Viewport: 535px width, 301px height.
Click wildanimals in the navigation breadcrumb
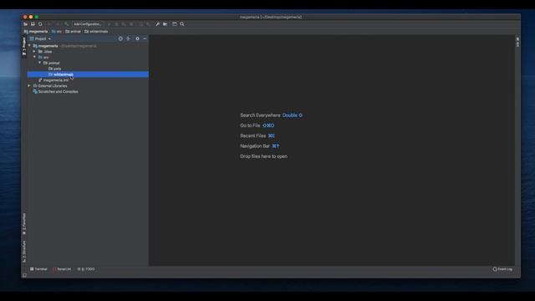point(97,32)
